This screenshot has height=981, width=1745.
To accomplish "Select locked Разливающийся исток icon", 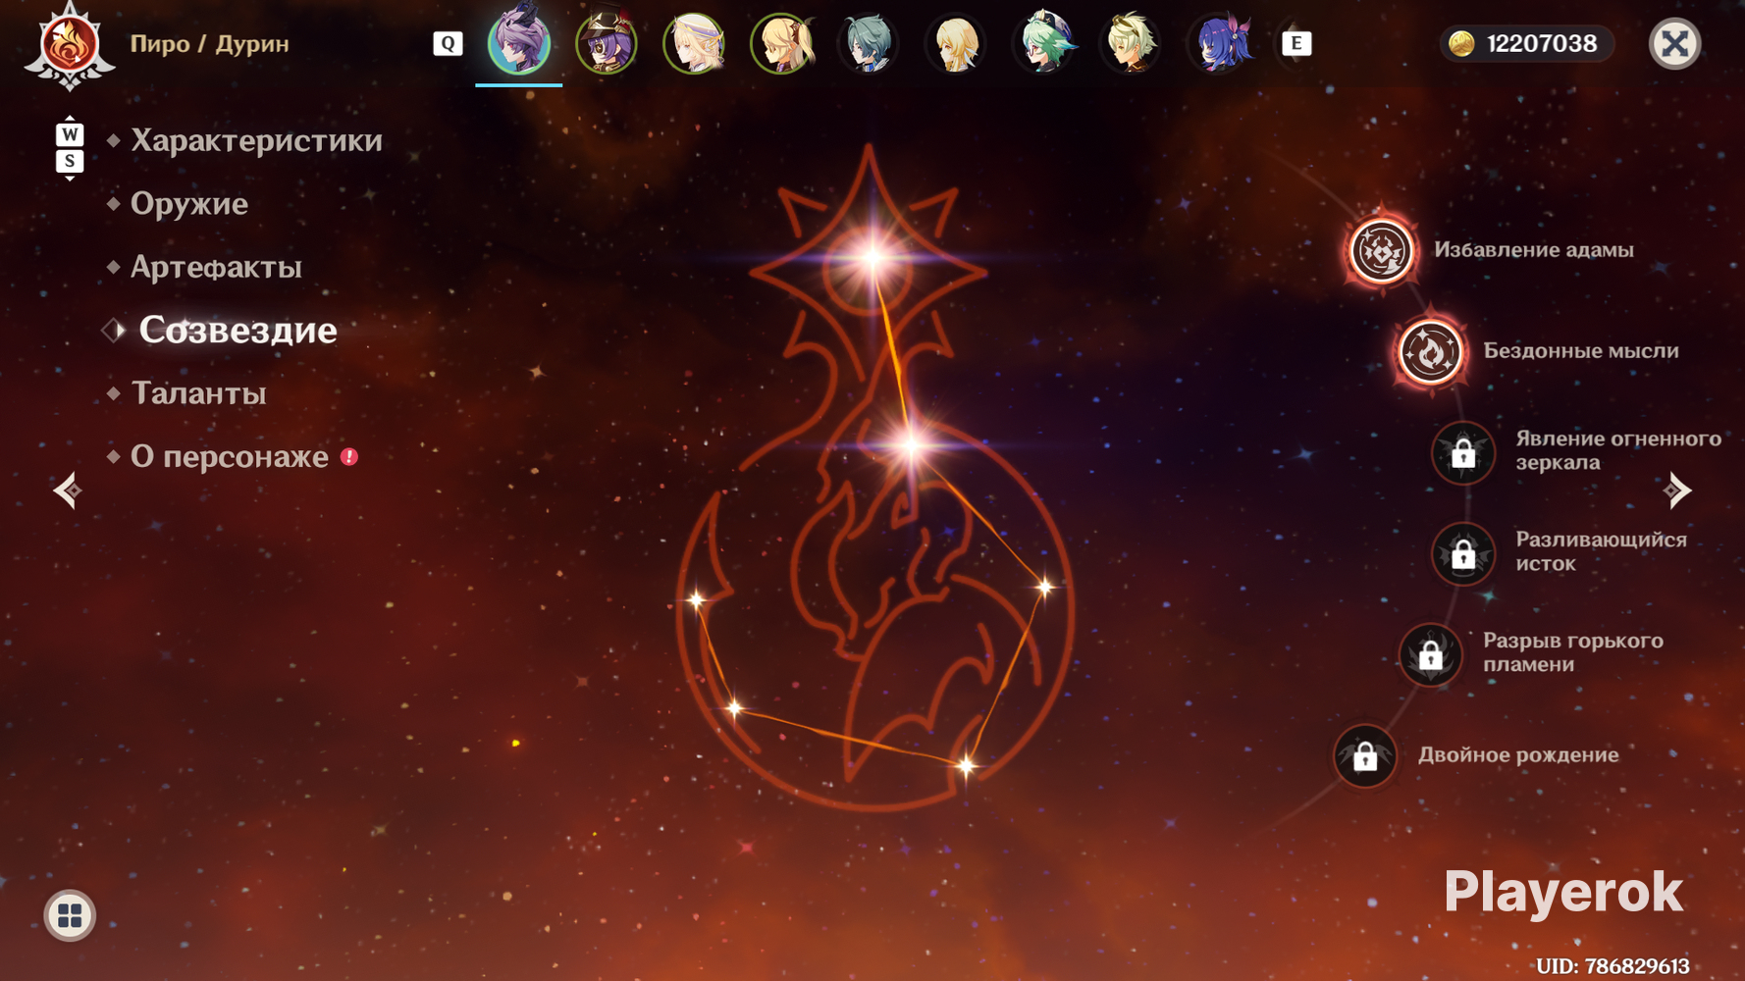I will (x=1463, y=553).
